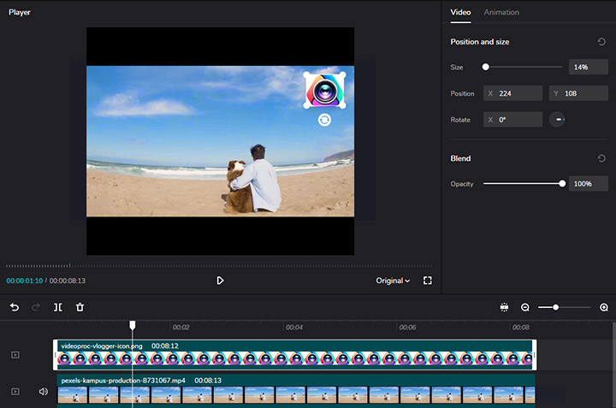This screenshot has height=408, width=616.
Task: Edit the Opacity percentage field
Action: click(588, 184)
